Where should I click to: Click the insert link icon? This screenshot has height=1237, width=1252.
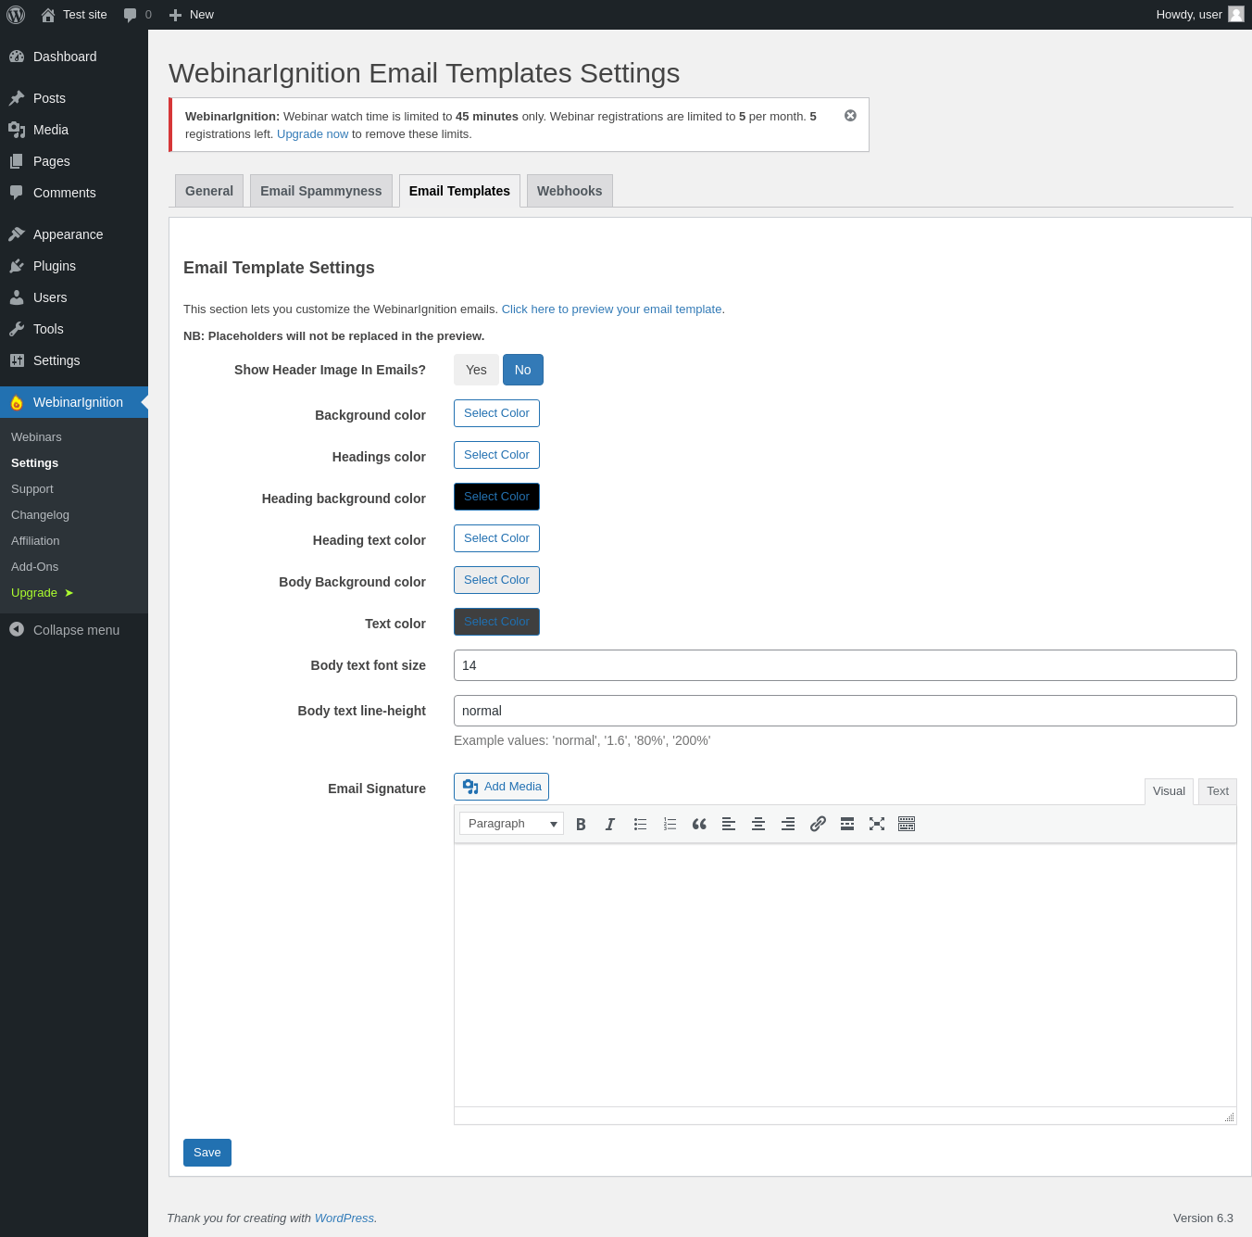click(x=818, y=824)
